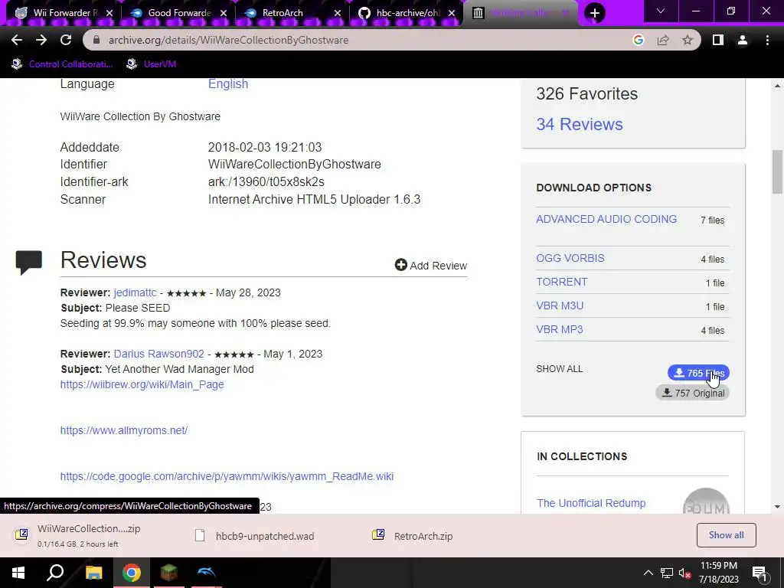The height and width of the screenshot is (588, 784).
Task: Open the wiibrew.org Main_Page link
Action: (142, 384)
